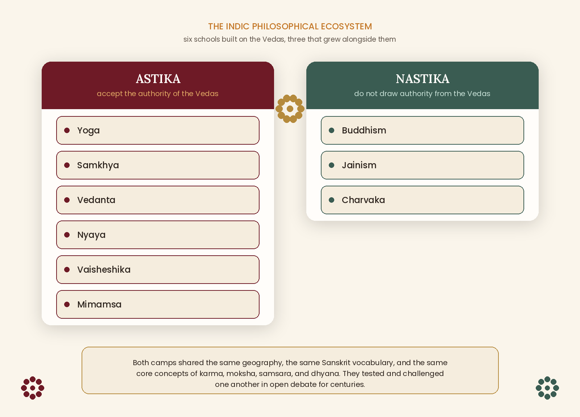Select the Samkhya school card

[158, 165]
